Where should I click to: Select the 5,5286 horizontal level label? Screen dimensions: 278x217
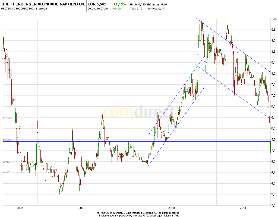coord(7,140)
